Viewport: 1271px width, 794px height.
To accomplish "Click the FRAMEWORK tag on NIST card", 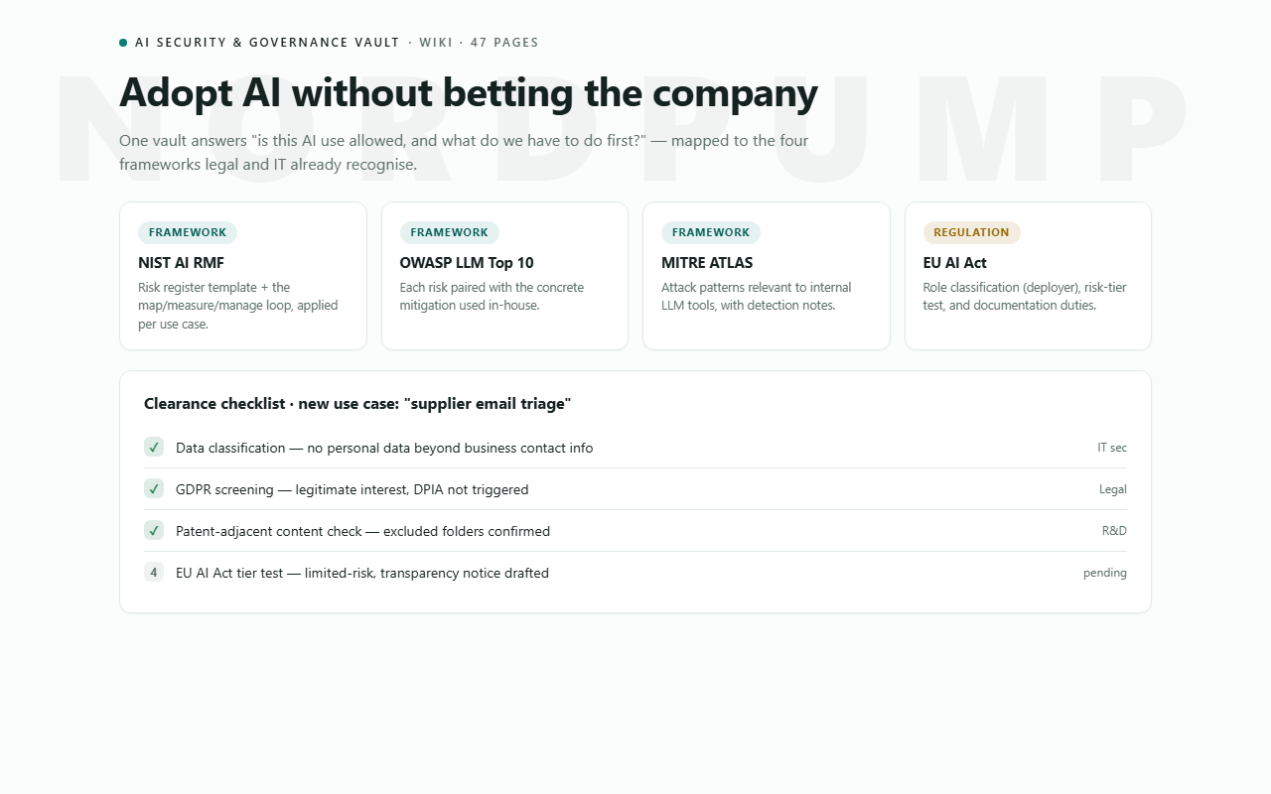I will coord(188,232).
